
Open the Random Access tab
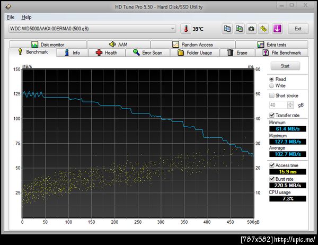193,45
